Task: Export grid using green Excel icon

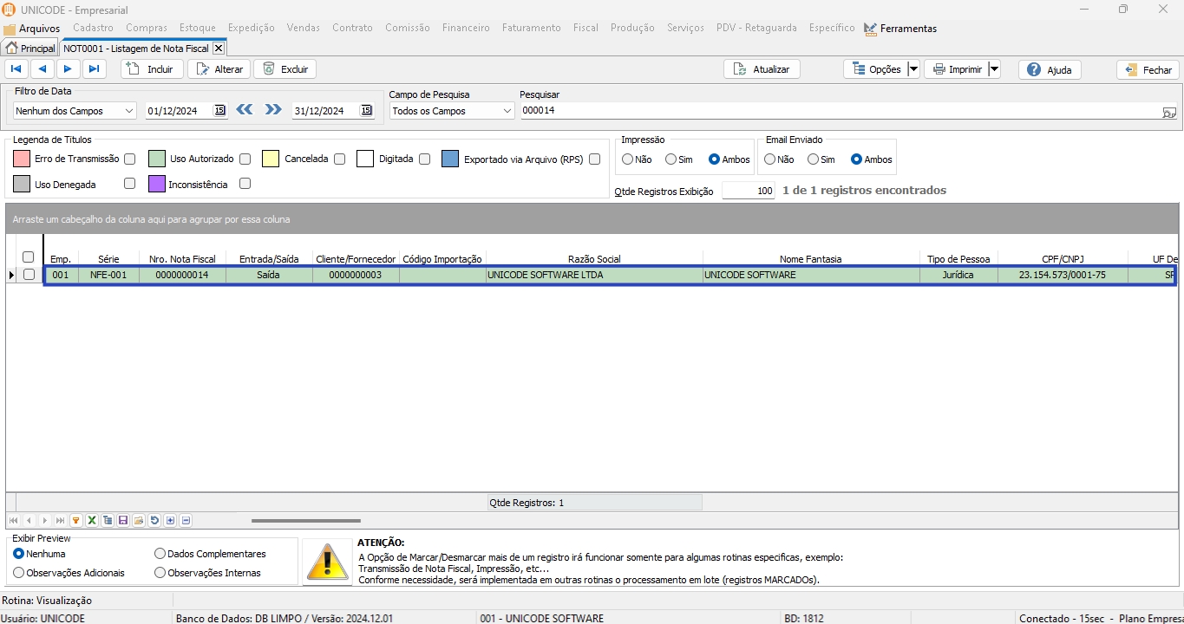Action: [92, 521]
